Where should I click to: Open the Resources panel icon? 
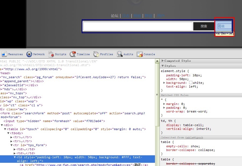(x=4, y=54)
